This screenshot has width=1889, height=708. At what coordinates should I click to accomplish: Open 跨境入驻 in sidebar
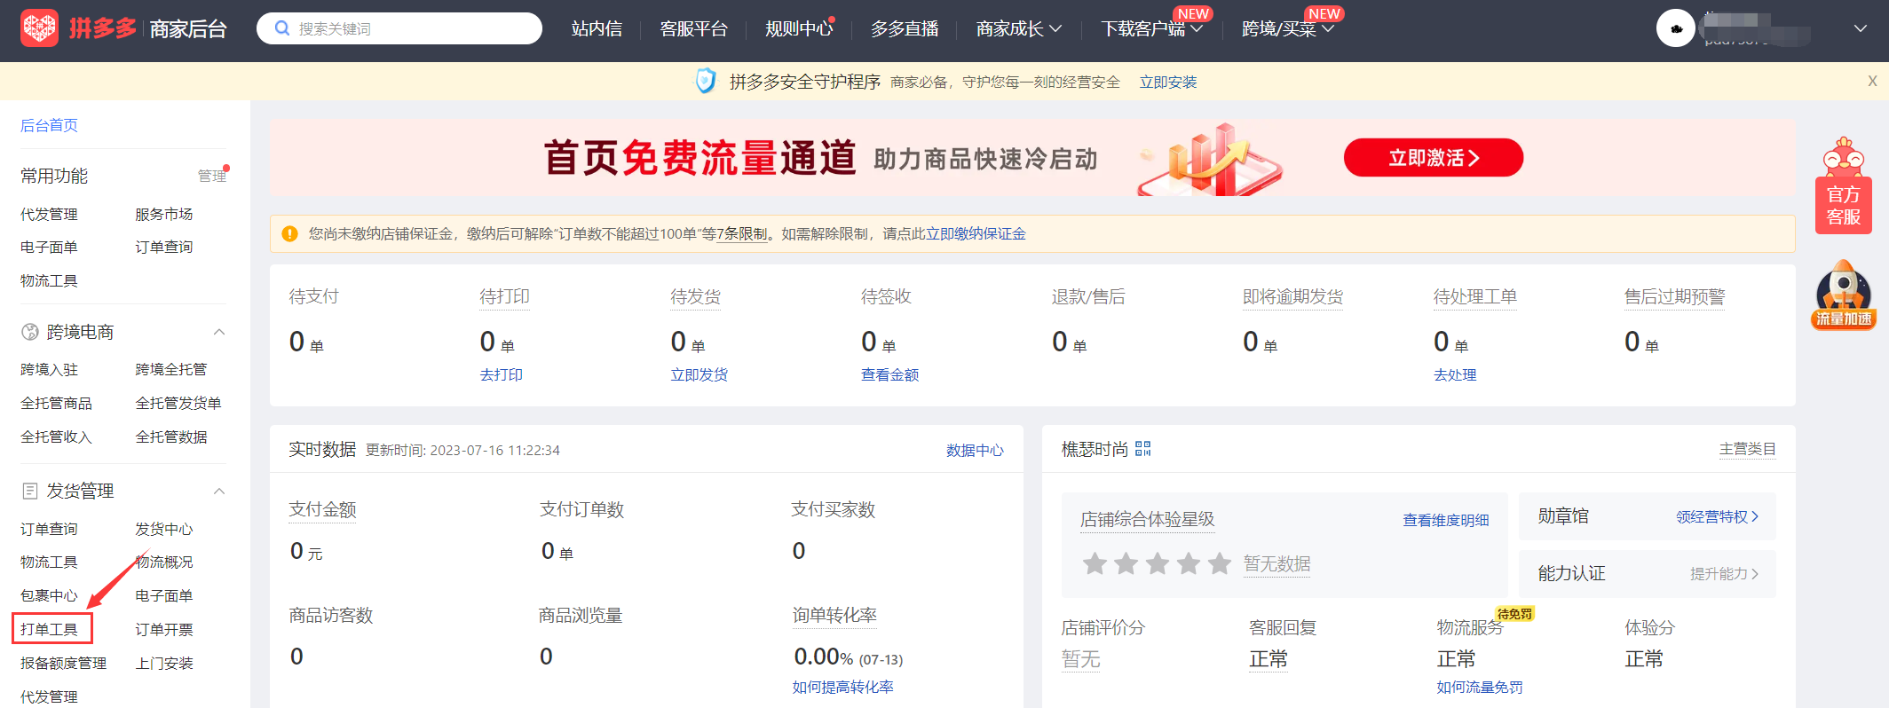pyautogui.click(x=49, y=369)
